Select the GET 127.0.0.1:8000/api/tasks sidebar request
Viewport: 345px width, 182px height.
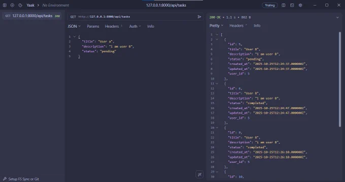pyautogui.click(x=32, y=16)
